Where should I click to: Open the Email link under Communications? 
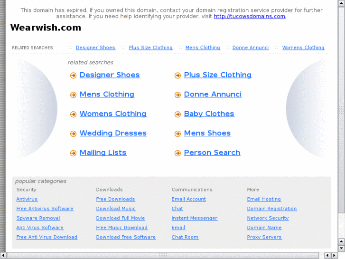pyautogui.click(x=178, y=228)
